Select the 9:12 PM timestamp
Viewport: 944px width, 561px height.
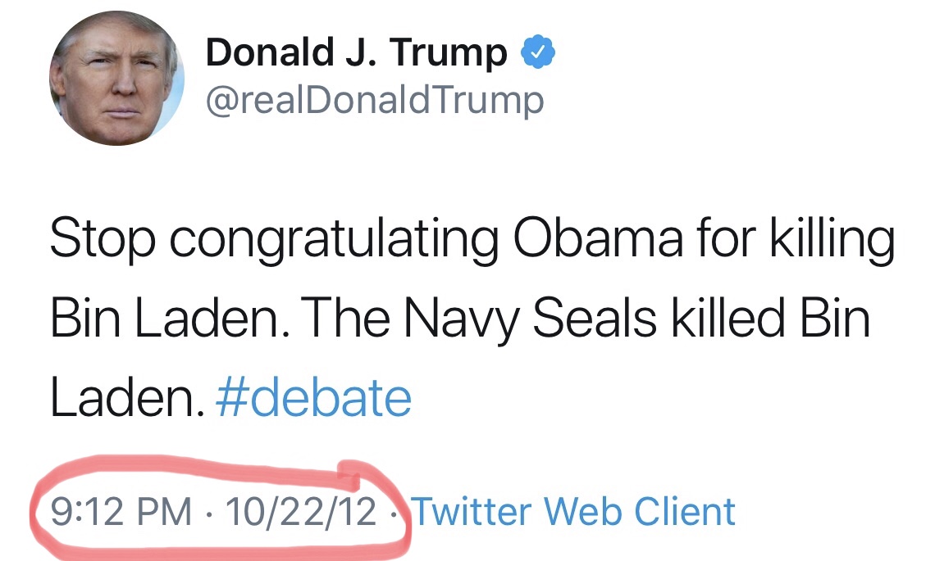click(121, 512)
